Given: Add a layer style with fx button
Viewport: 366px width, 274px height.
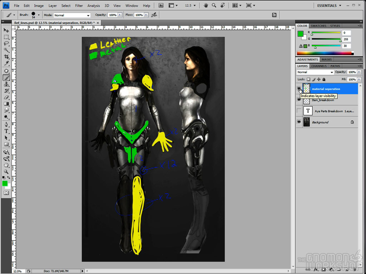Looking at the screenshot, I should (316, 269).
